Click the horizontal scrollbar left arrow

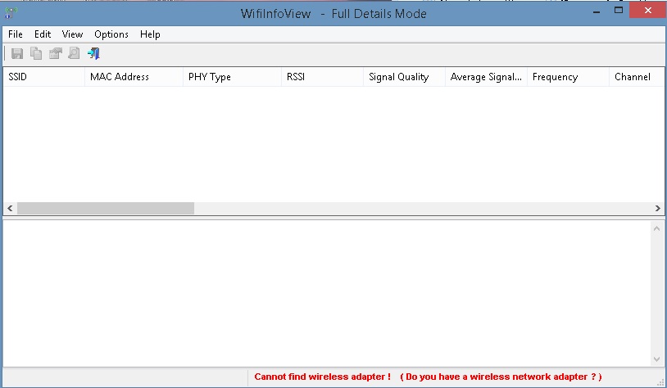(10, 208)
